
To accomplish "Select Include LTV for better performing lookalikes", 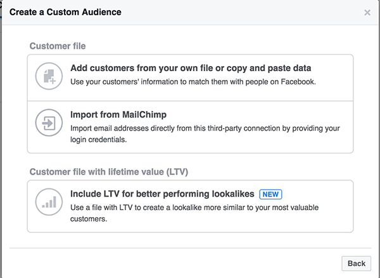I will 161,194.
